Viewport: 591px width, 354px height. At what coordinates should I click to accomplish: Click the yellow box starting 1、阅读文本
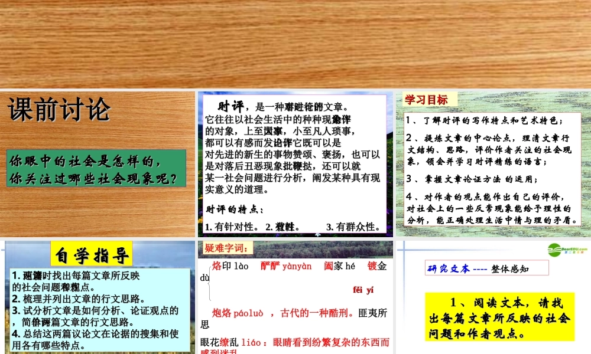point(500,317)
